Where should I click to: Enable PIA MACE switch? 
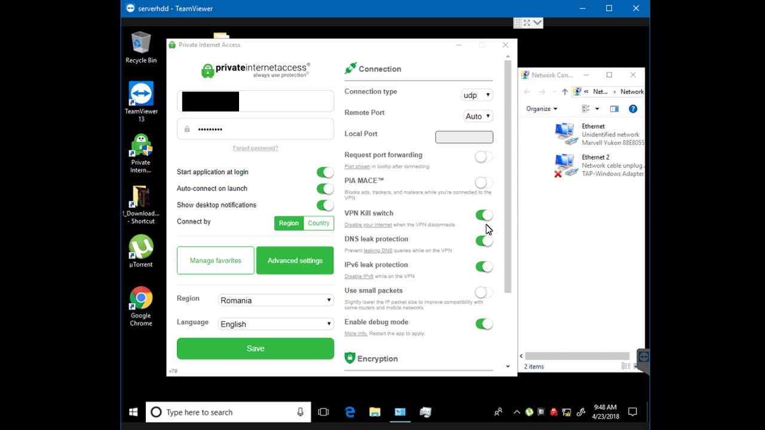tap(484, 183)
